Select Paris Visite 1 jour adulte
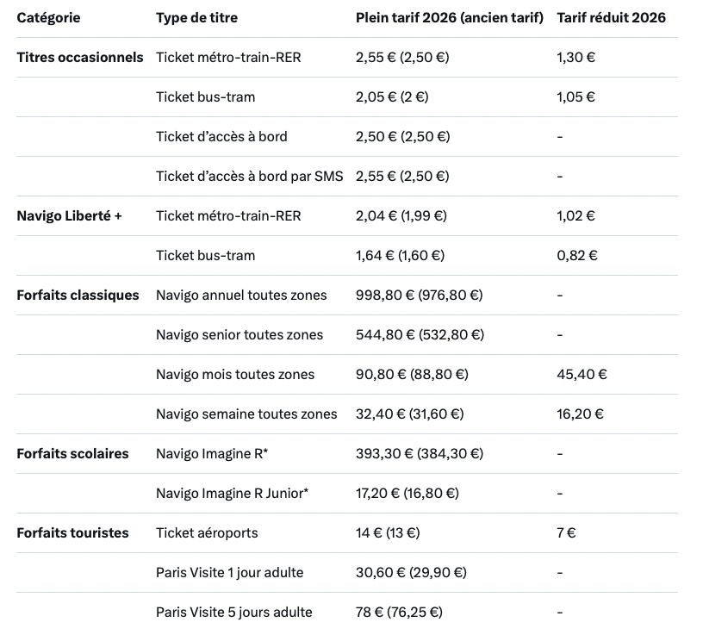Screen dimensions: 703x641 click(229, 572)
